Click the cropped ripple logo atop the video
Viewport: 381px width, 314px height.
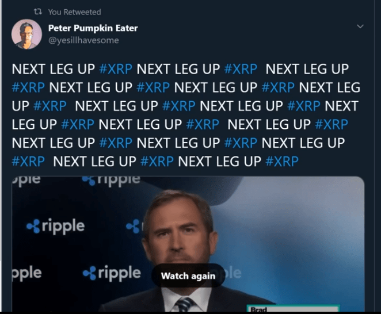111,181
